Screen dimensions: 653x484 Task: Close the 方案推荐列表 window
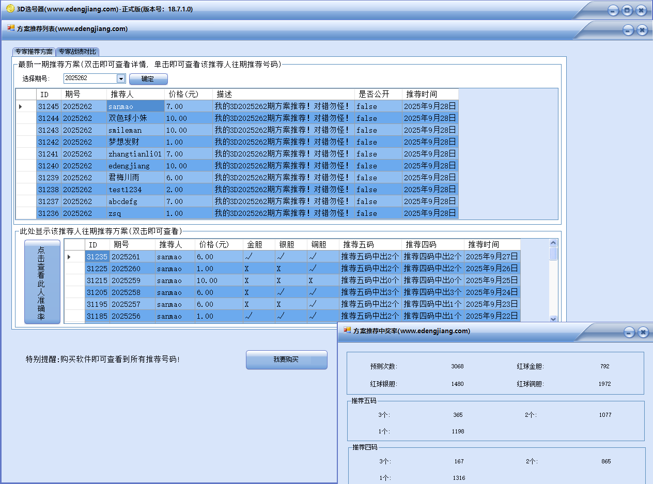click(642, 30)
